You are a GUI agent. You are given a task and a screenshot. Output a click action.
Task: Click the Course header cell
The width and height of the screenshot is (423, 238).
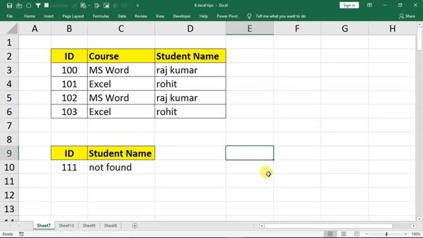121,56
